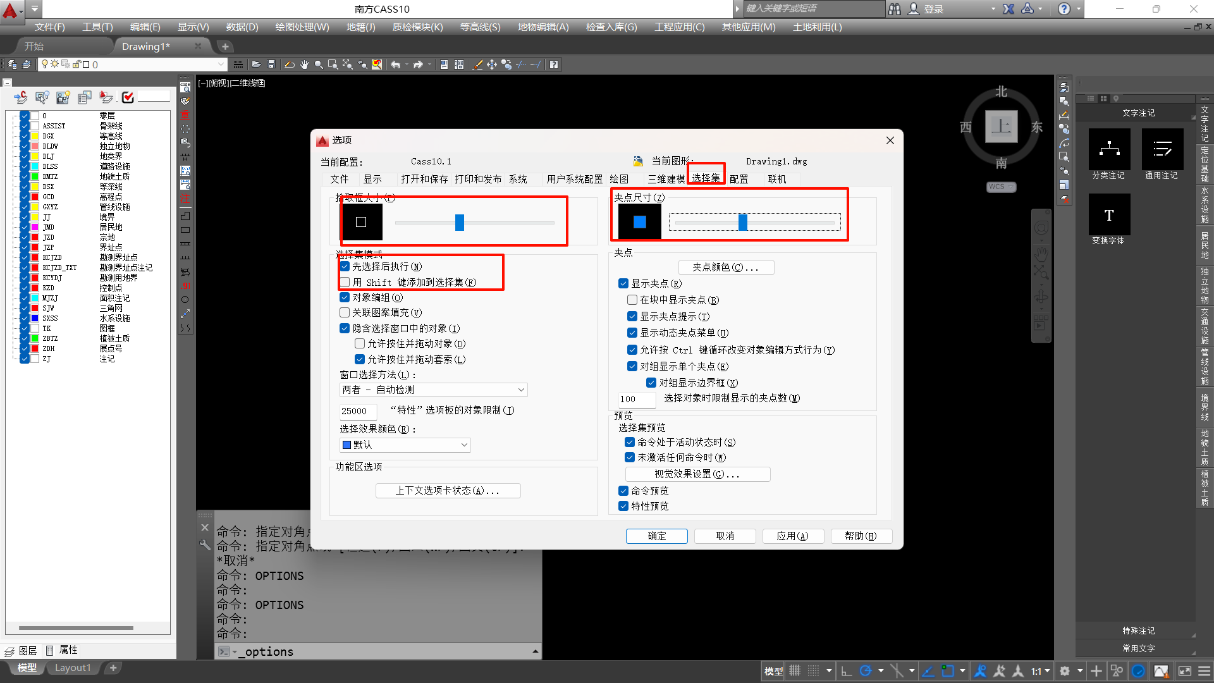Switch to the 显示 tab

372,179
